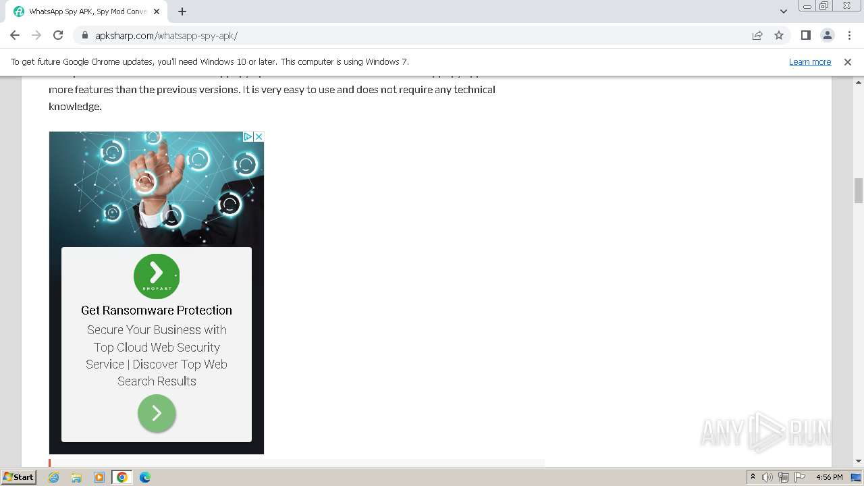Image resolution: width=864 pixels, height=486 pixels.
Task: Expand the tab search dropdown
Action: click(783, 11)
